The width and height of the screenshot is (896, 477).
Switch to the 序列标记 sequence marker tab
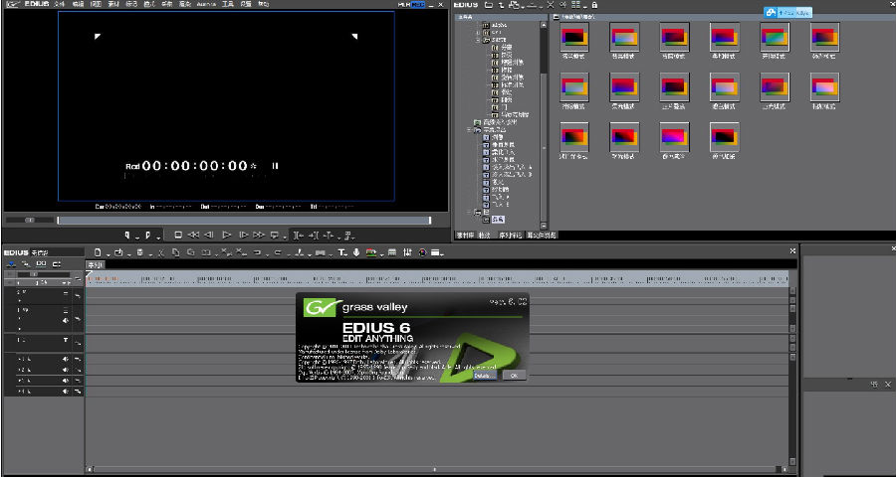coord(512,236)
